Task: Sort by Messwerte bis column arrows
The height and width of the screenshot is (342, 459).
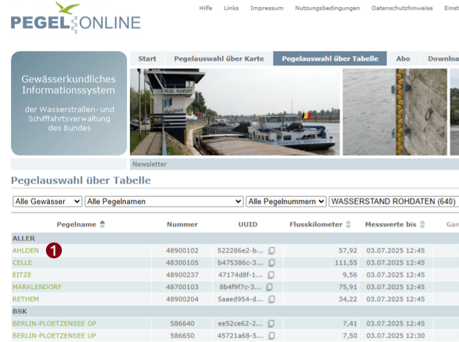Action: [x=423, y=225]
